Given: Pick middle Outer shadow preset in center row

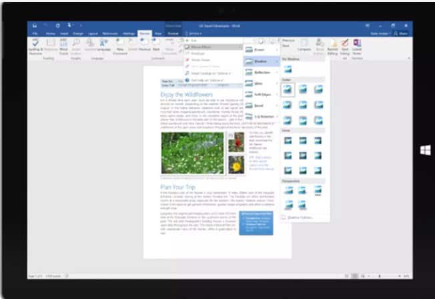Looking at the screenshot, I should coord(303,105).
